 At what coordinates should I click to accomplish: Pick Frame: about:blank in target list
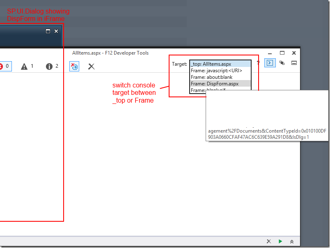[x=220, y=77]
